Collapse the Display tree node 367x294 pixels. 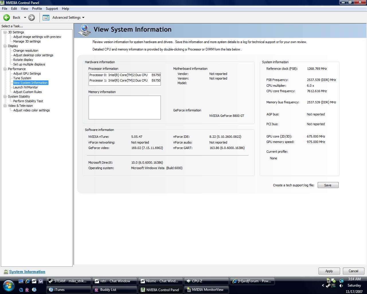5,46
